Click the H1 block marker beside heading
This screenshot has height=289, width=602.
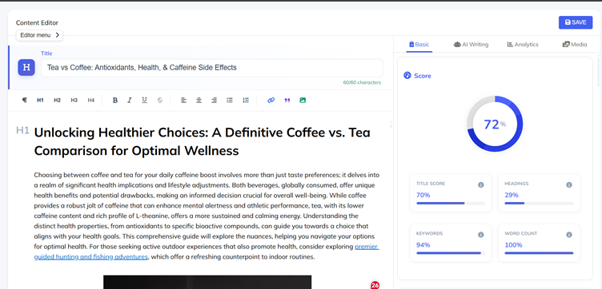[x=22, y=130]
